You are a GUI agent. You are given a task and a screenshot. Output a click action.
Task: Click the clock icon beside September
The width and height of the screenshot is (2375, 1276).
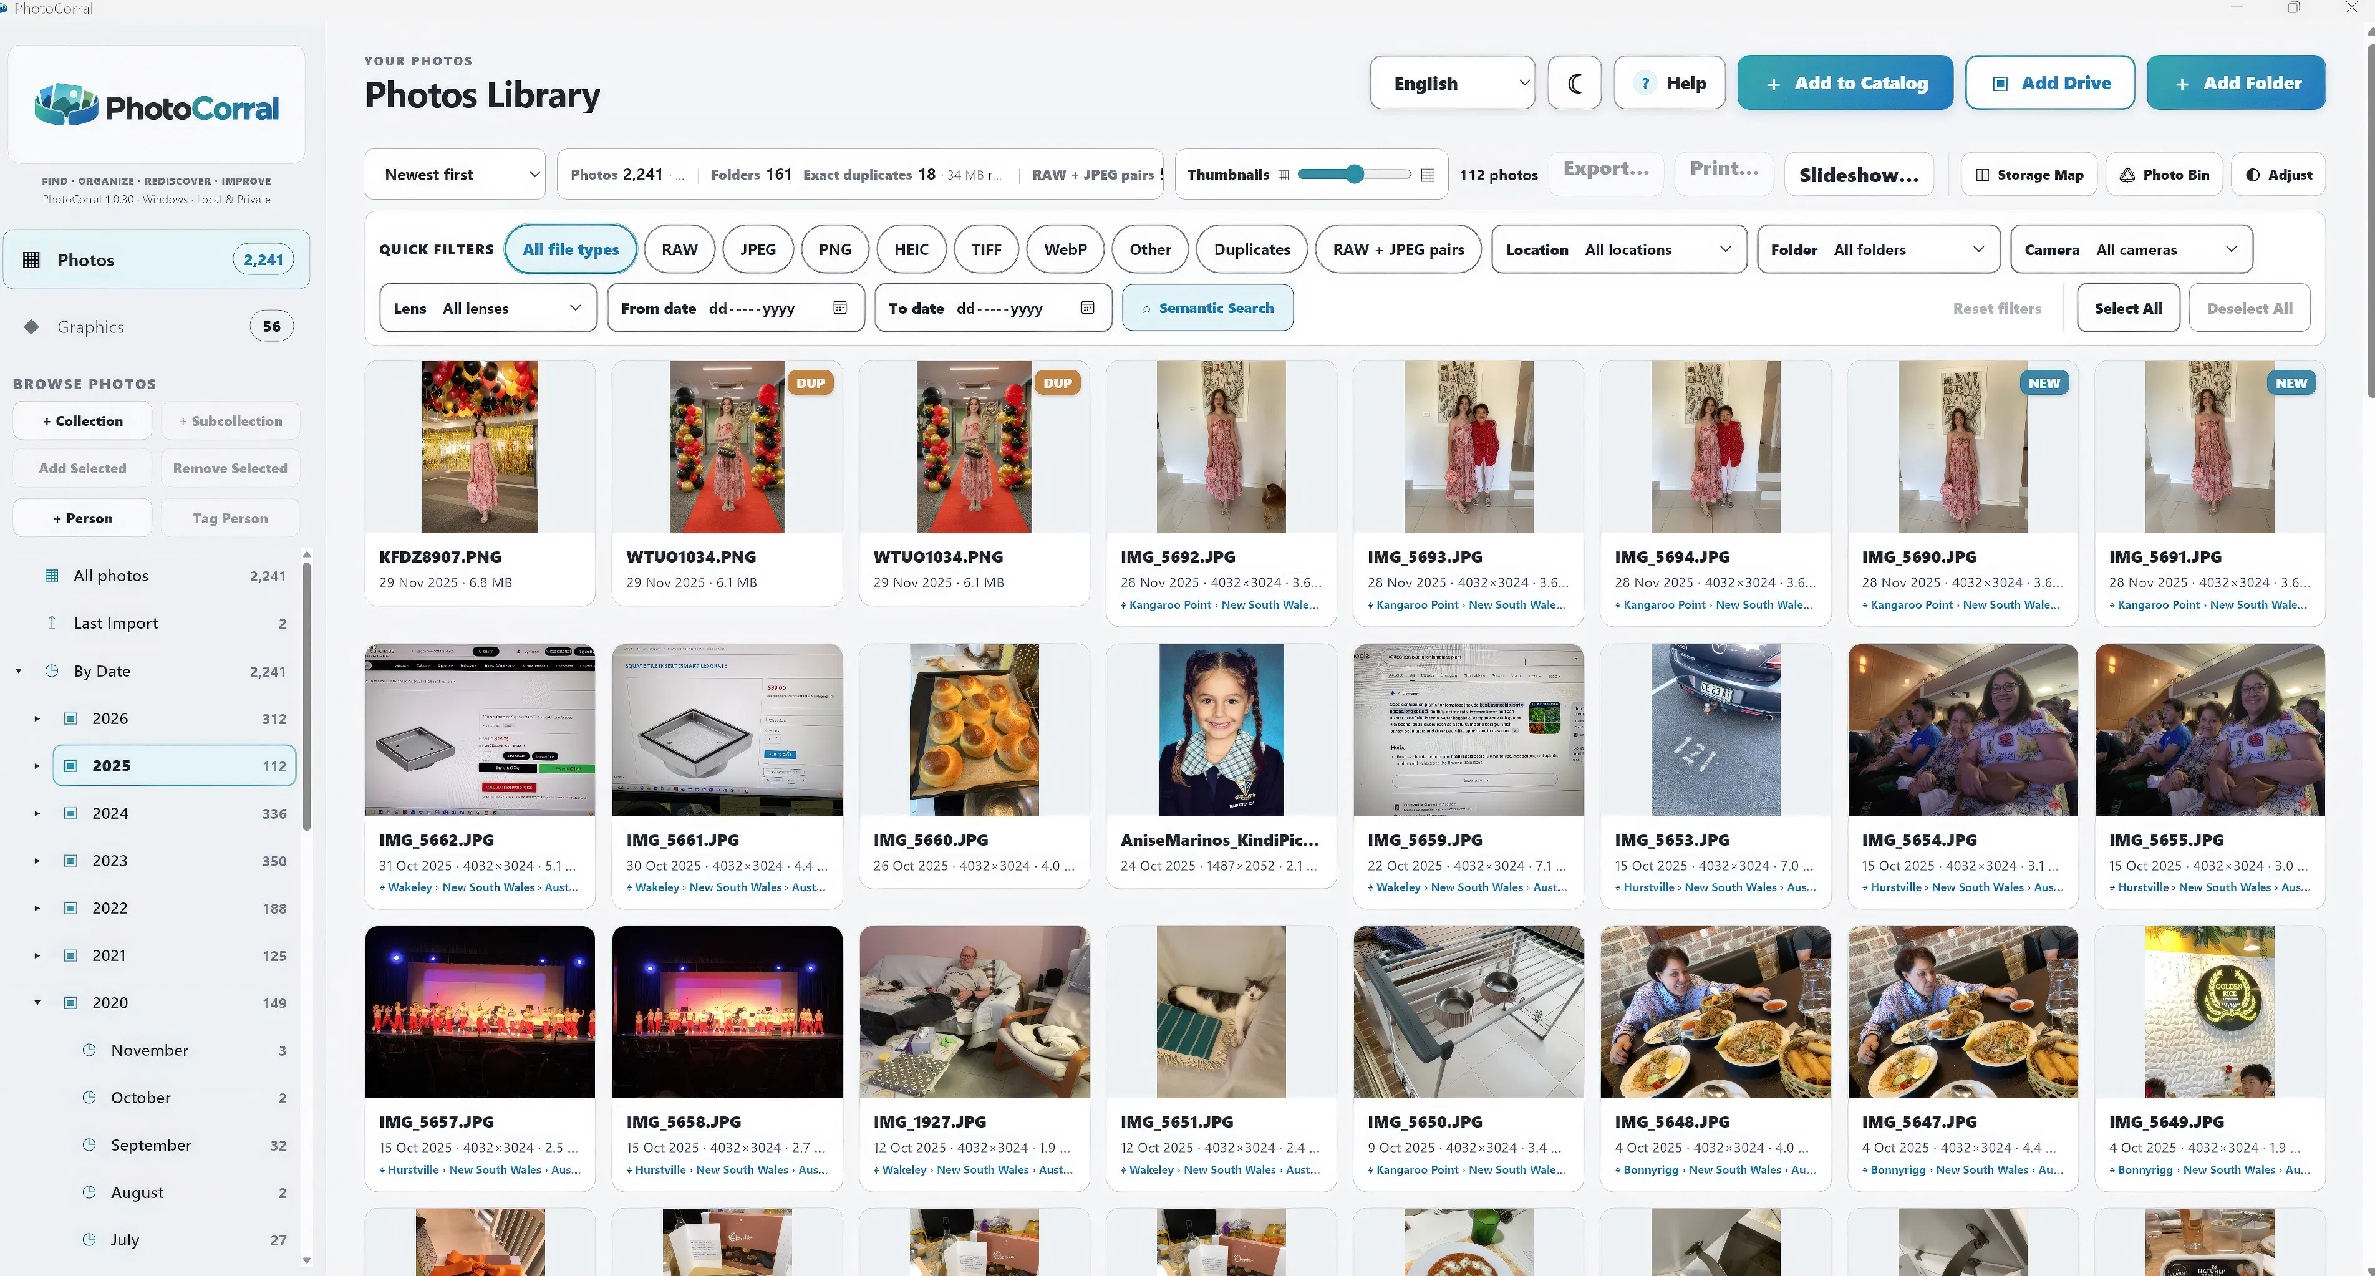[89, 1145]
